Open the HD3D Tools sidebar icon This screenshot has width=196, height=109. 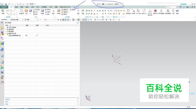coord(2,50)
